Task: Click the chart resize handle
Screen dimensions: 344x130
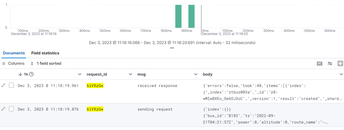Action: [x=172, y=48]
